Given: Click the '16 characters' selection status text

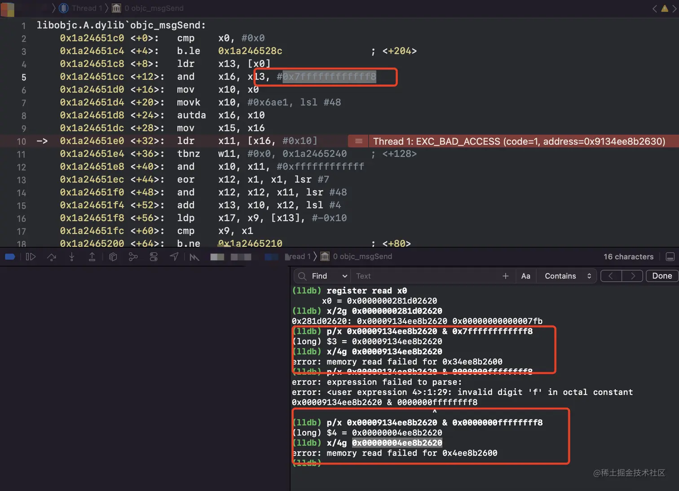Looking at the screenshot, I should (628, 257).
